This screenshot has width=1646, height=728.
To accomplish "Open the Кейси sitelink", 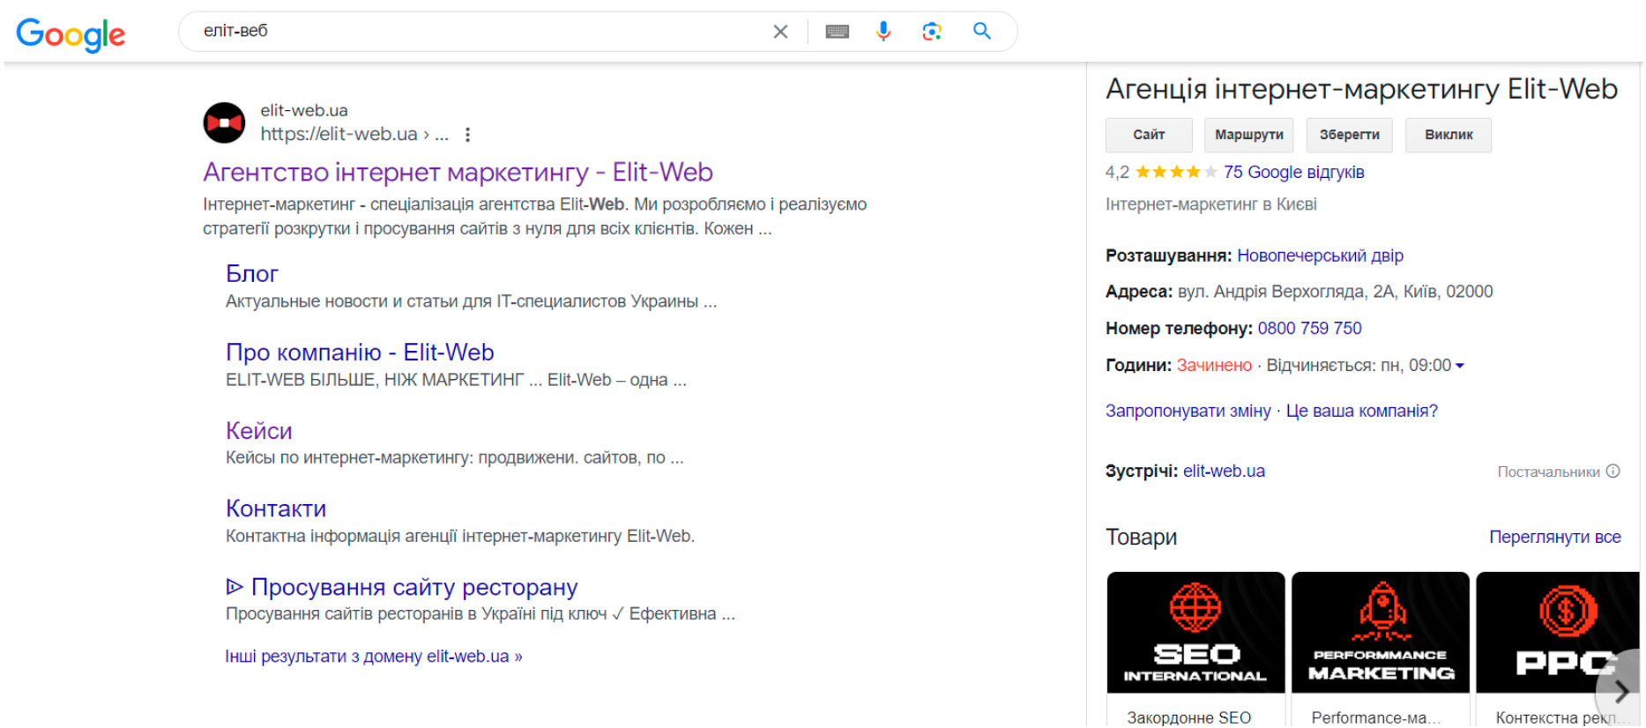I will (x=258, y=430).
